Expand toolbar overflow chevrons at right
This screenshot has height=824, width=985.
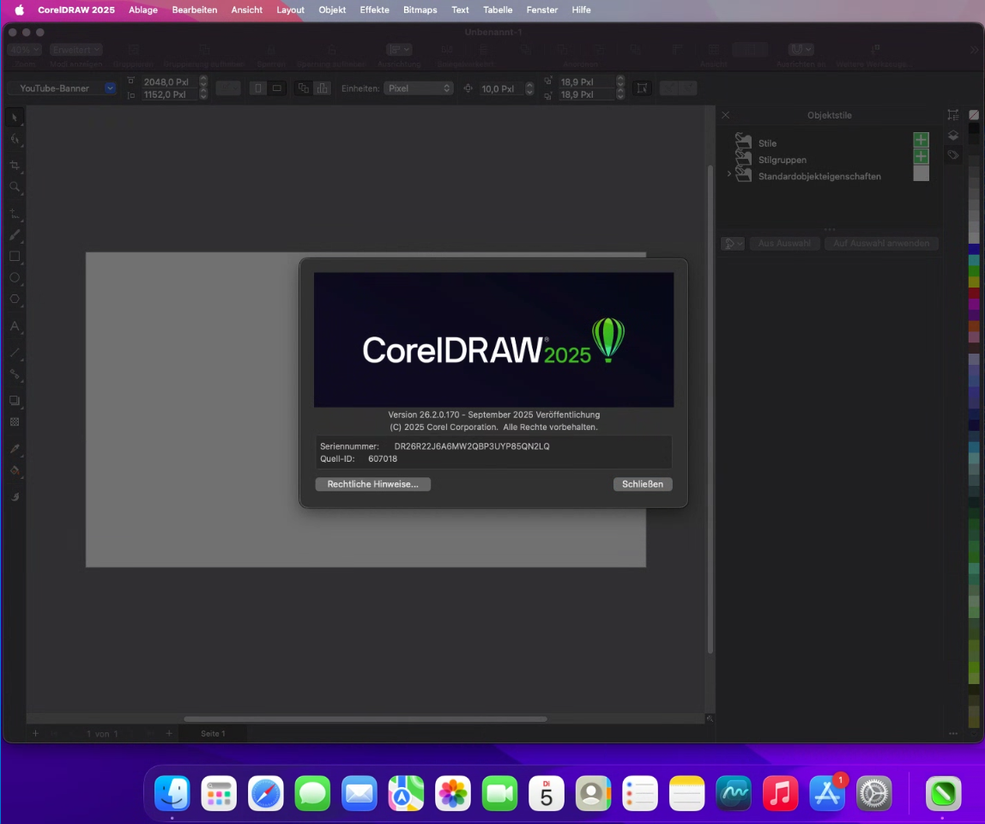click(x=975, y=50)
